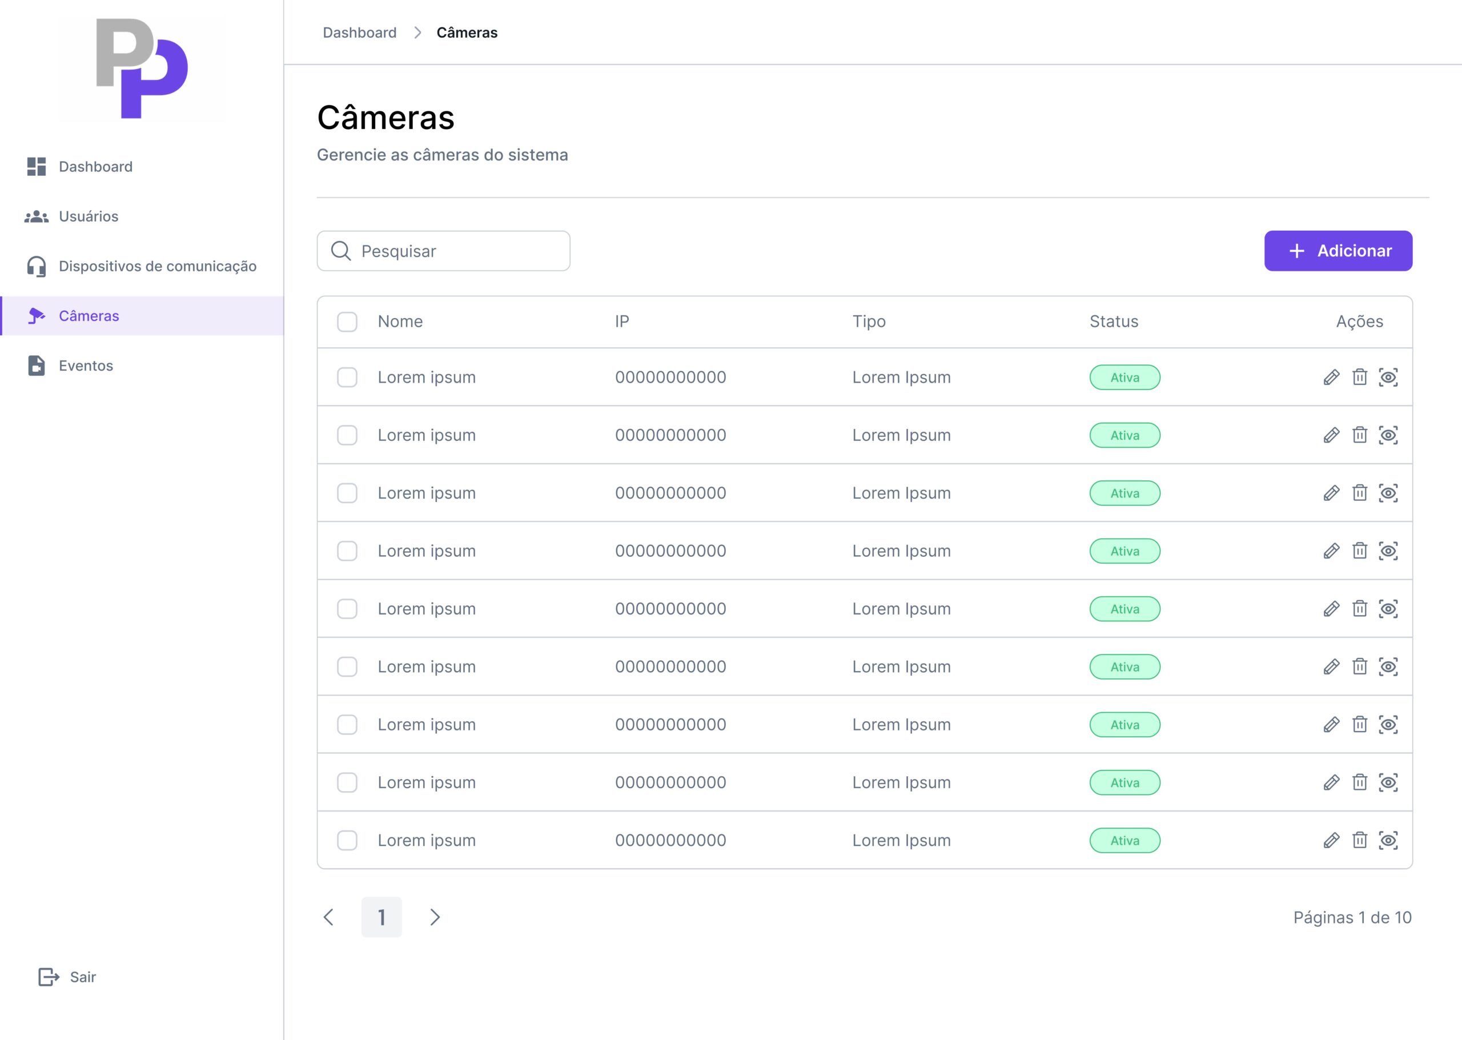Click the breadcrumb chevron separator
The width and height of the screenshot is (1462, 1040).
click(417, 33)
